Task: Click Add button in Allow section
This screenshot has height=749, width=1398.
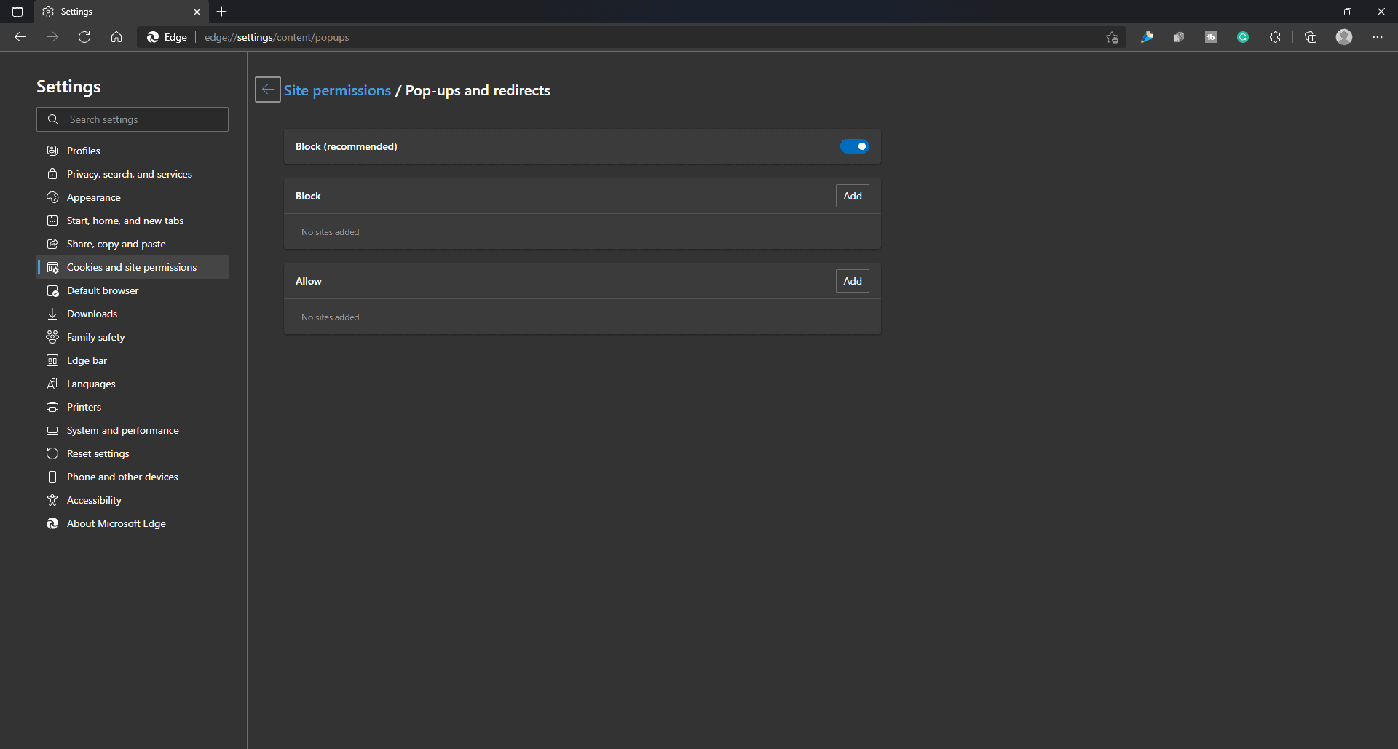Action: pyautogui.click(x=852, y=281)
